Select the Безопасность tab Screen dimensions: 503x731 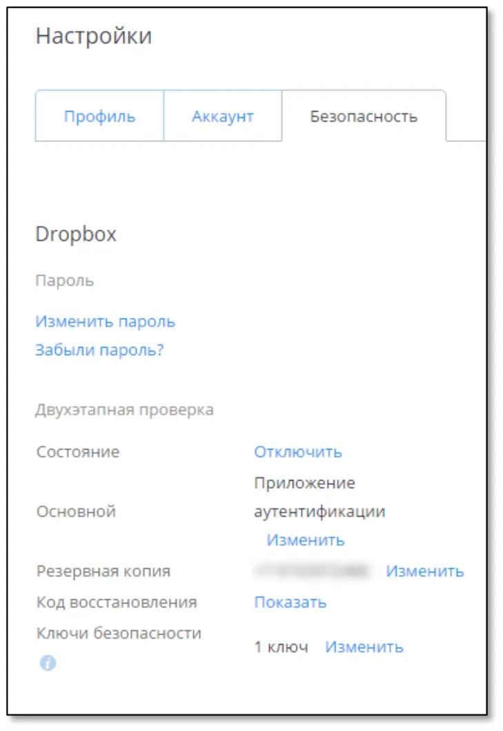[364, 116]
